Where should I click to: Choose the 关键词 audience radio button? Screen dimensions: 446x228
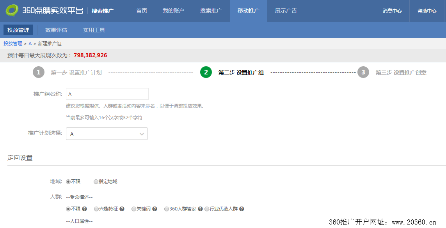[x=134, y=209]
